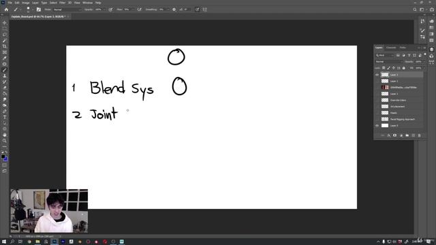Image resolution: width=436 pixels, height=245 pixels.
Task: Open the smoothing options gear
Action: [x=174, y=10]
